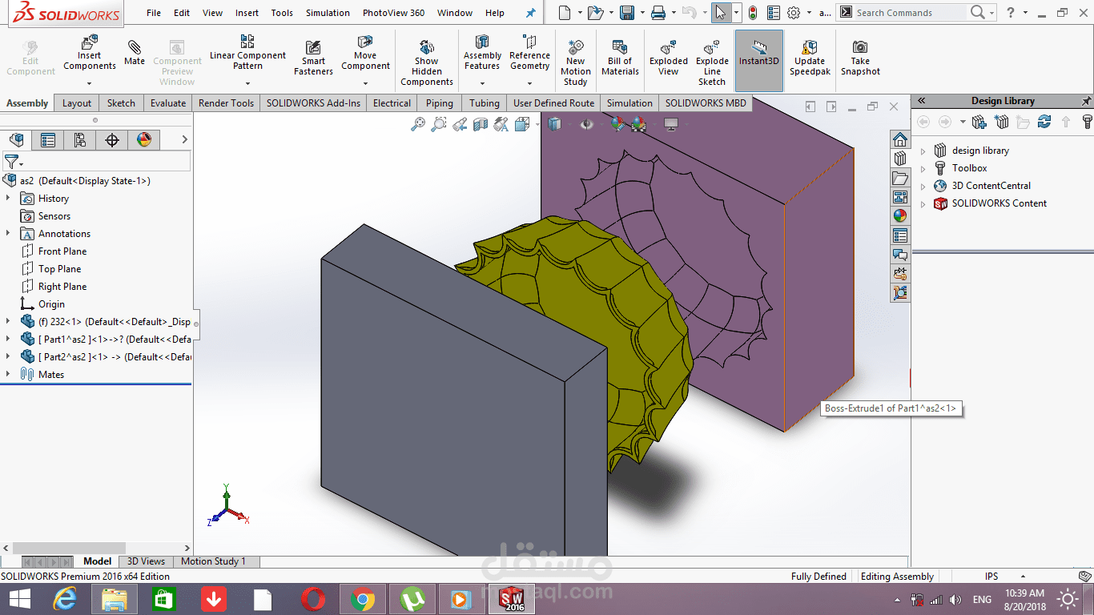1094x615 pixels.
Task: Toggle the Instant3D mode button
Action: coord(758,53)
